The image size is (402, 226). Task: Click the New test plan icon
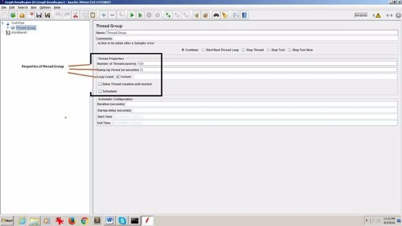5,15
